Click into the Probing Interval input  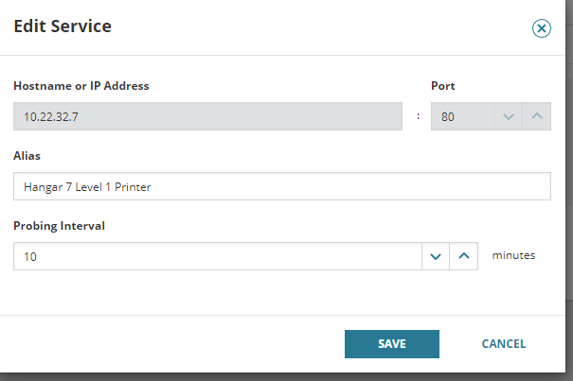(217, 256)
